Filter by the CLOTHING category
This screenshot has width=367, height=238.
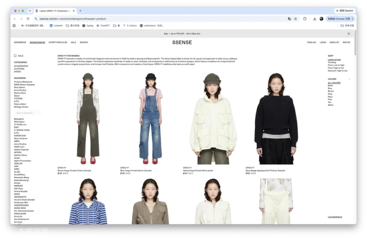[x=19, y=69]
